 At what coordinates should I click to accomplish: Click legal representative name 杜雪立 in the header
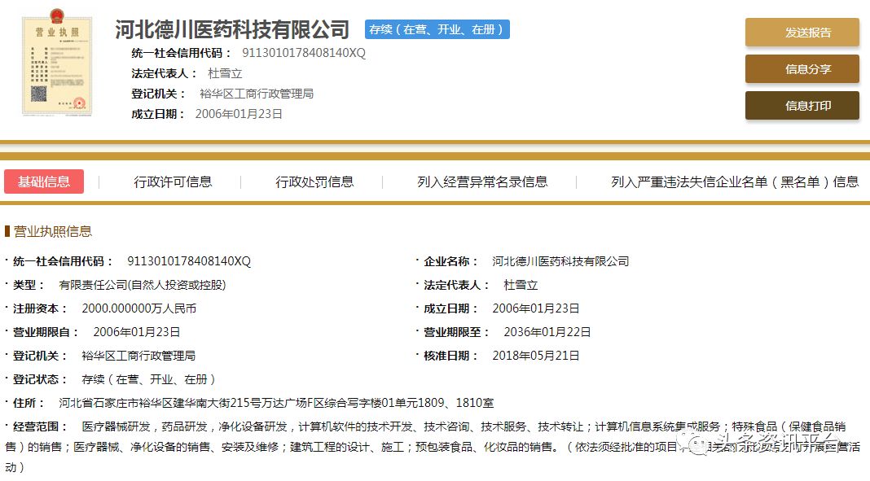coord(225,73)
